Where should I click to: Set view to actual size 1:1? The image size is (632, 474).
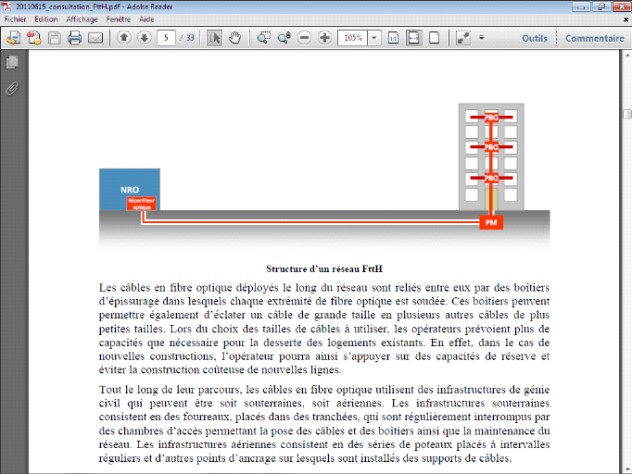click(x=394, y=38)
